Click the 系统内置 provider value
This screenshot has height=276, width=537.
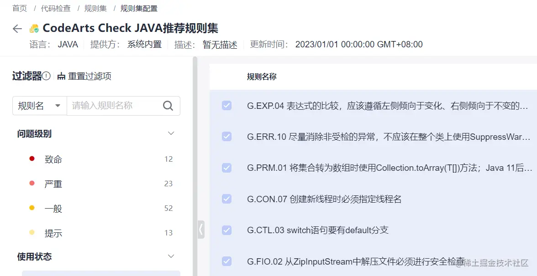(144, 45)
